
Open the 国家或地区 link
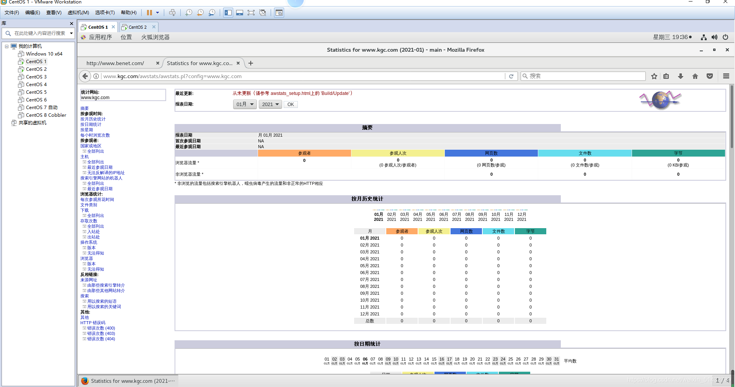[x=91, y=146]
